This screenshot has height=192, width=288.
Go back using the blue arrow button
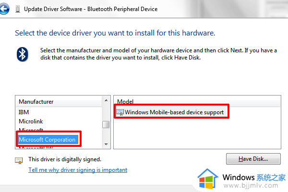point(4,9)
